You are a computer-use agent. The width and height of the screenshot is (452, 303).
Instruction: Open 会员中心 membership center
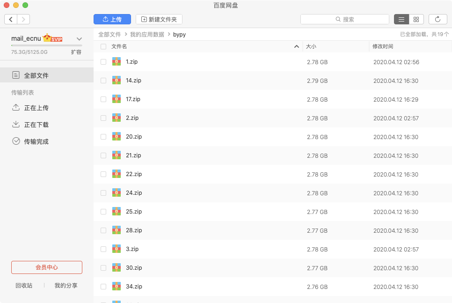tap(47, 267)
